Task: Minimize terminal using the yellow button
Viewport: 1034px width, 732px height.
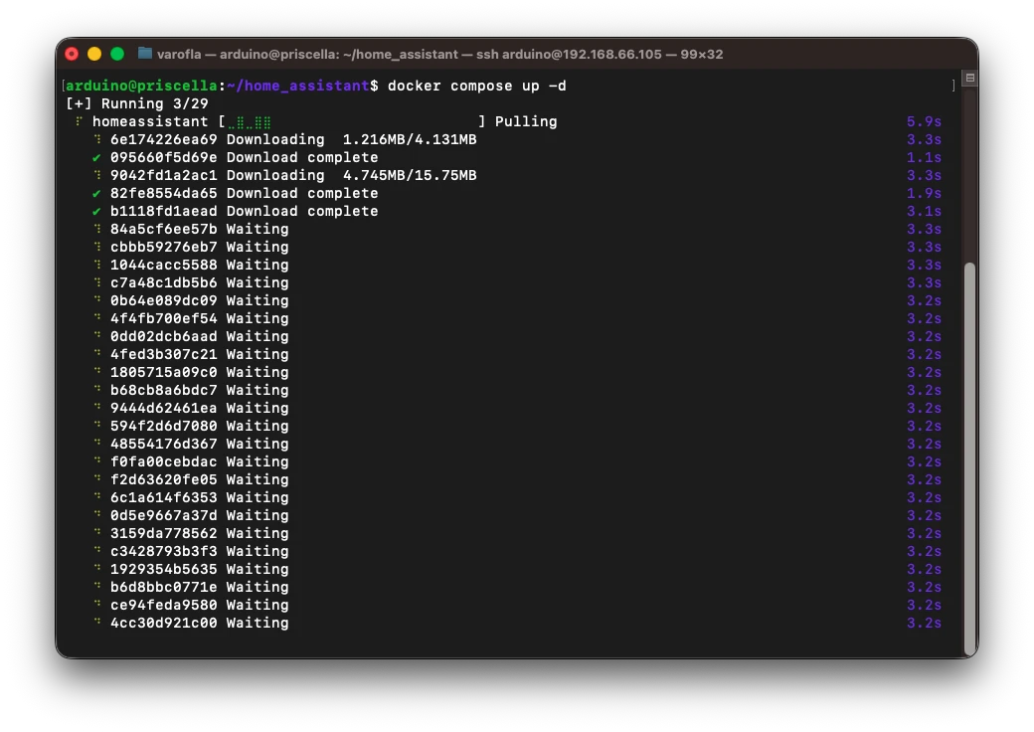Action: 94,54
